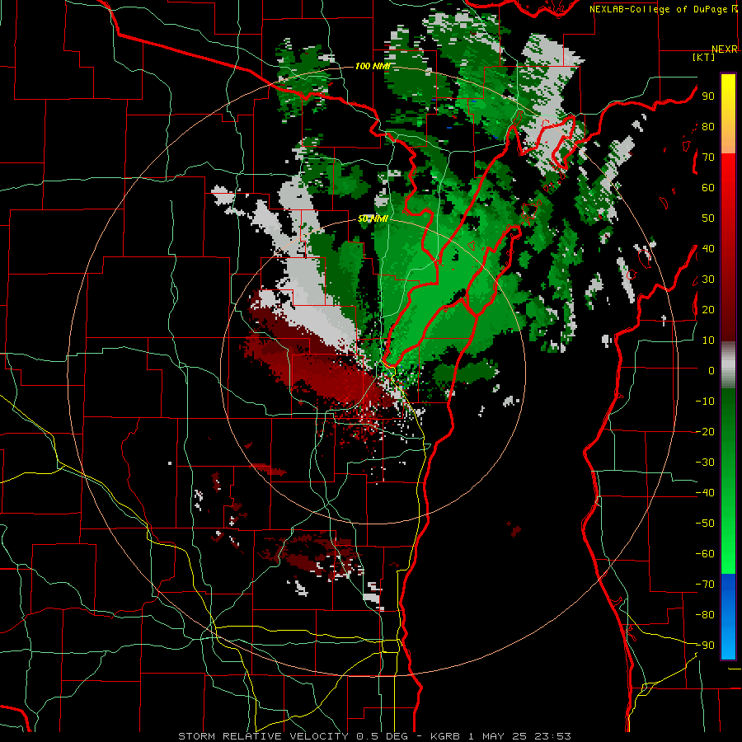The height and width of the screenshot is (742, 742).
Task: Click the -80 scale value
Action: point(705,615)
